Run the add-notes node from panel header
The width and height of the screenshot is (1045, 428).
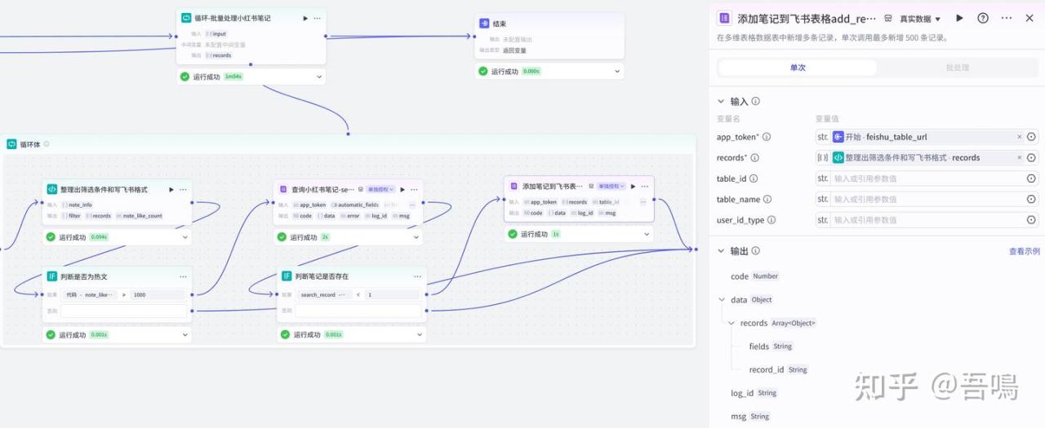[959, 18]
